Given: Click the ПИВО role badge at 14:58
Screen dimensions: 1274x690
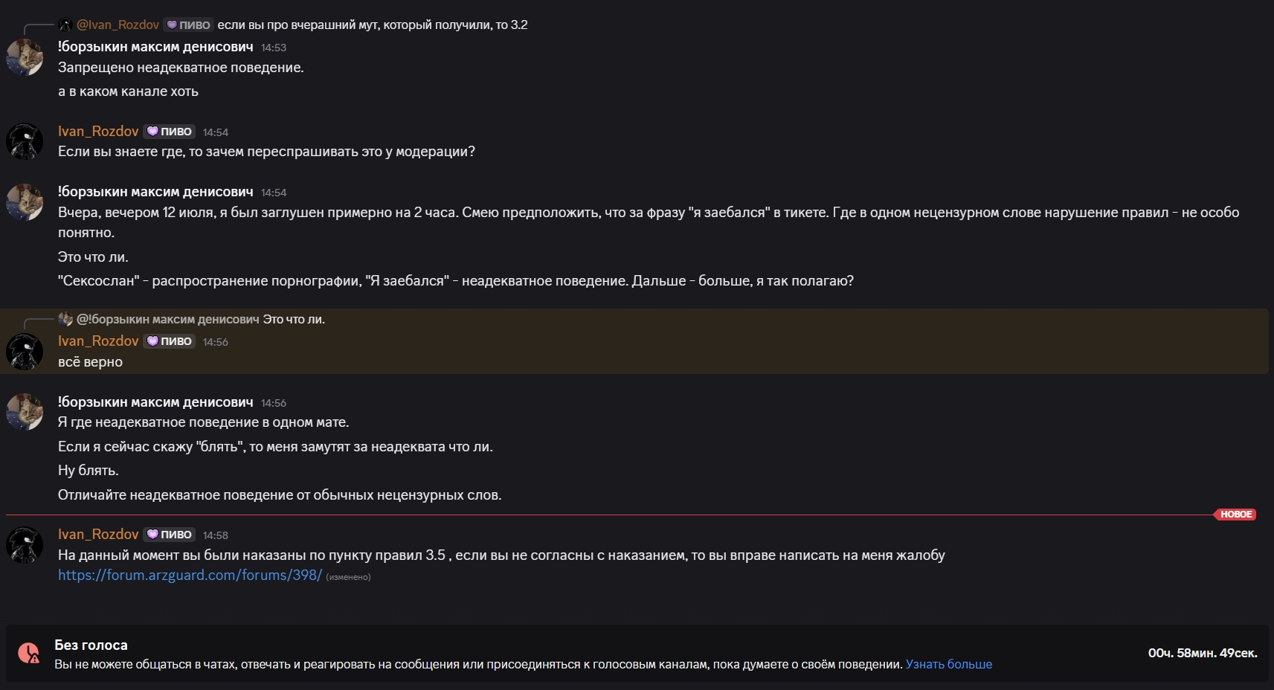Looking at the screenshot, I should click(170, 535).
